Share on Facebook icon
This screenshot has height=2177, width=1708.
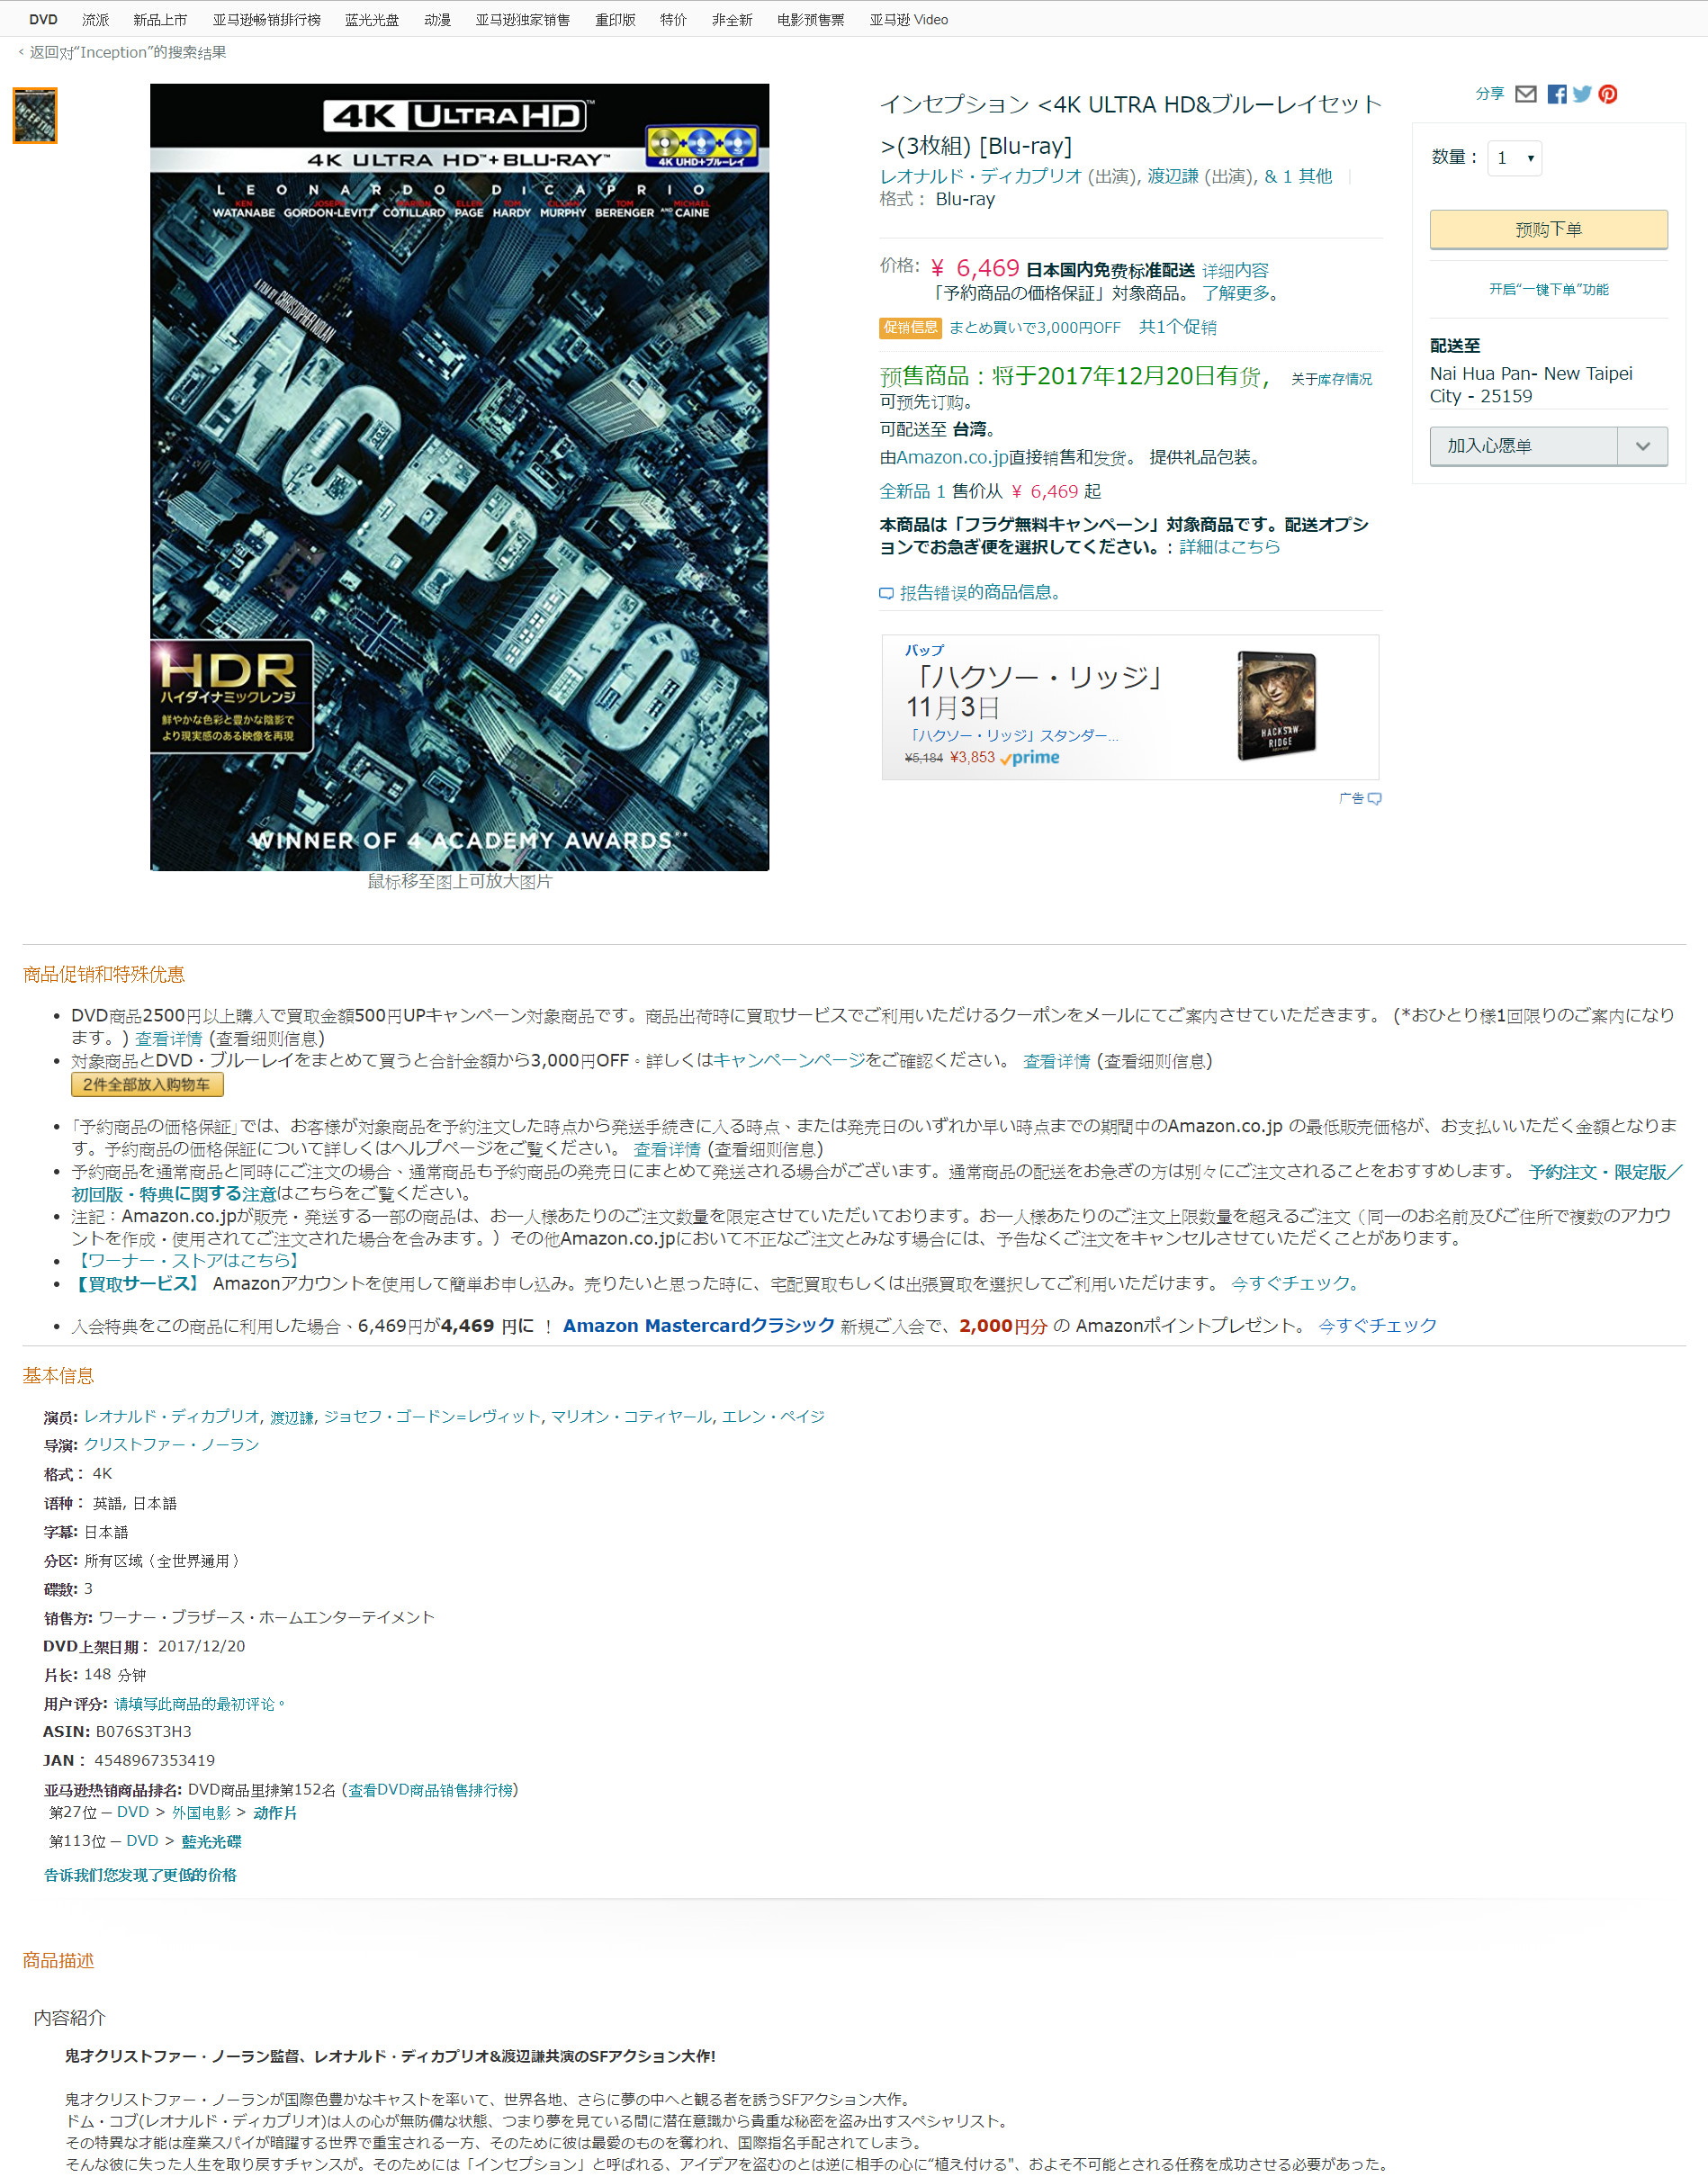[x=1556, y=94]
